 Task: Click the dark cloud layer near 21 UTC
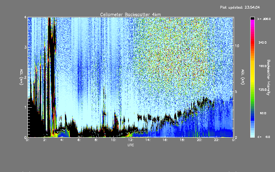tap(205, 102)
